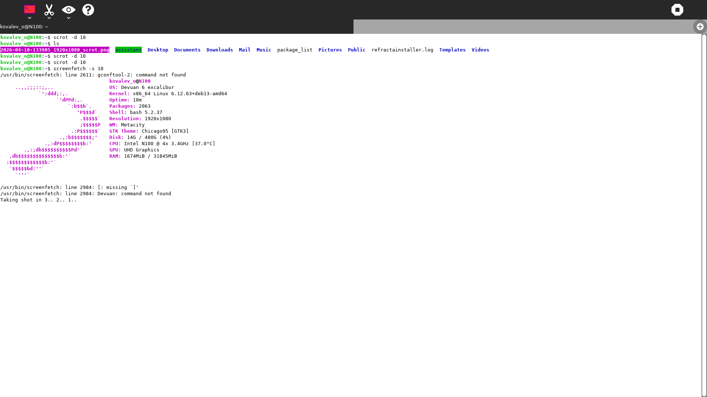Click refractainstaller.log in ls output

402,50
